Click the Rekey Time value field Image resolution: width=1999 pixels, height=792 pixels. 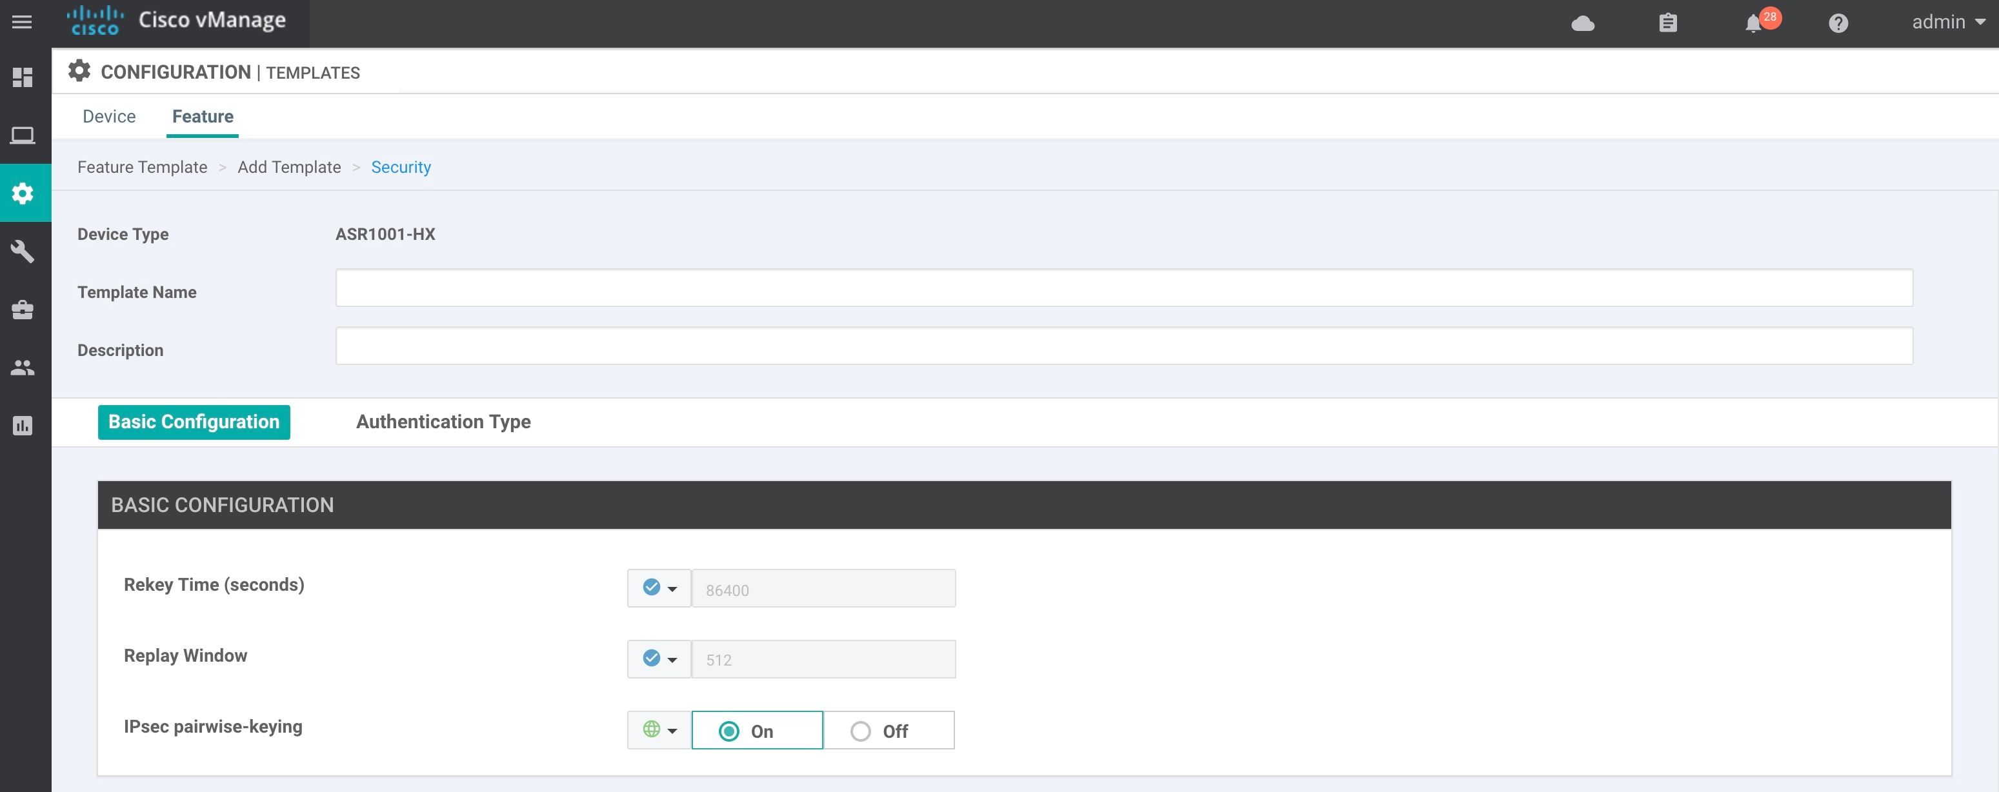pos(823,588)
